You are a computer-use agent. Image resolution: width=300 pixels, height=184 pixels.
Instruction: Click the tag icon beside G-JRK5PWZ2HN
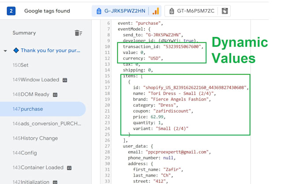(99, 11)
